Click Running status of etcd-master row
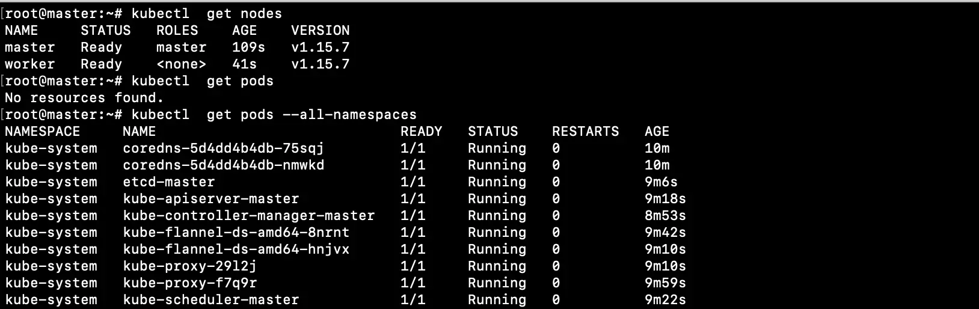979x309 pixels. click(497, 182)
